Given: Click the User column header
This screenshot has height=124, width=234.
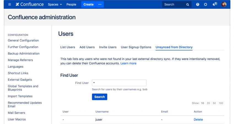Looking at the screenshot, I should [66, 112].
